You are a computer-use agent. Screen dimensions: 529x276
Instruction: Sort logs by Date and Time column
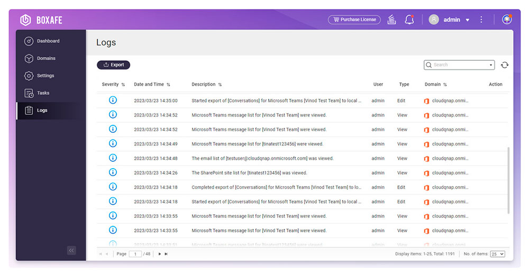point(152,85)
